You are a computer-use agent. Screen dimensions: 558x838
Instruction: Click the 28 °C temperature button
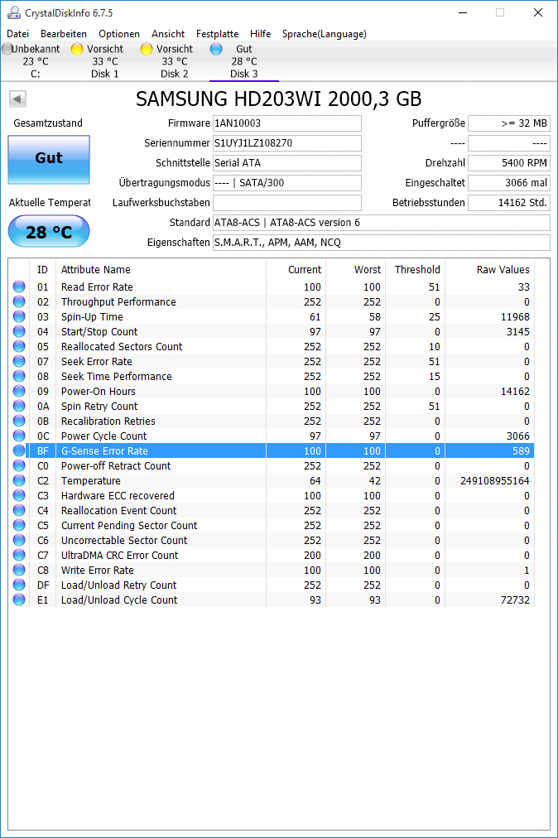click(x=49, y=231)
